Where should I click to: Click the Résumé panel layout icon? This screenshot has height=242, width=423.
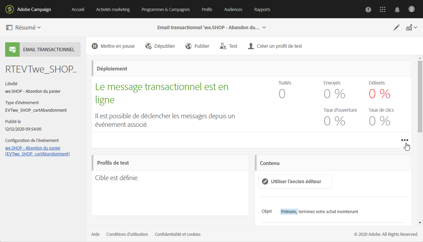(9, 27)
